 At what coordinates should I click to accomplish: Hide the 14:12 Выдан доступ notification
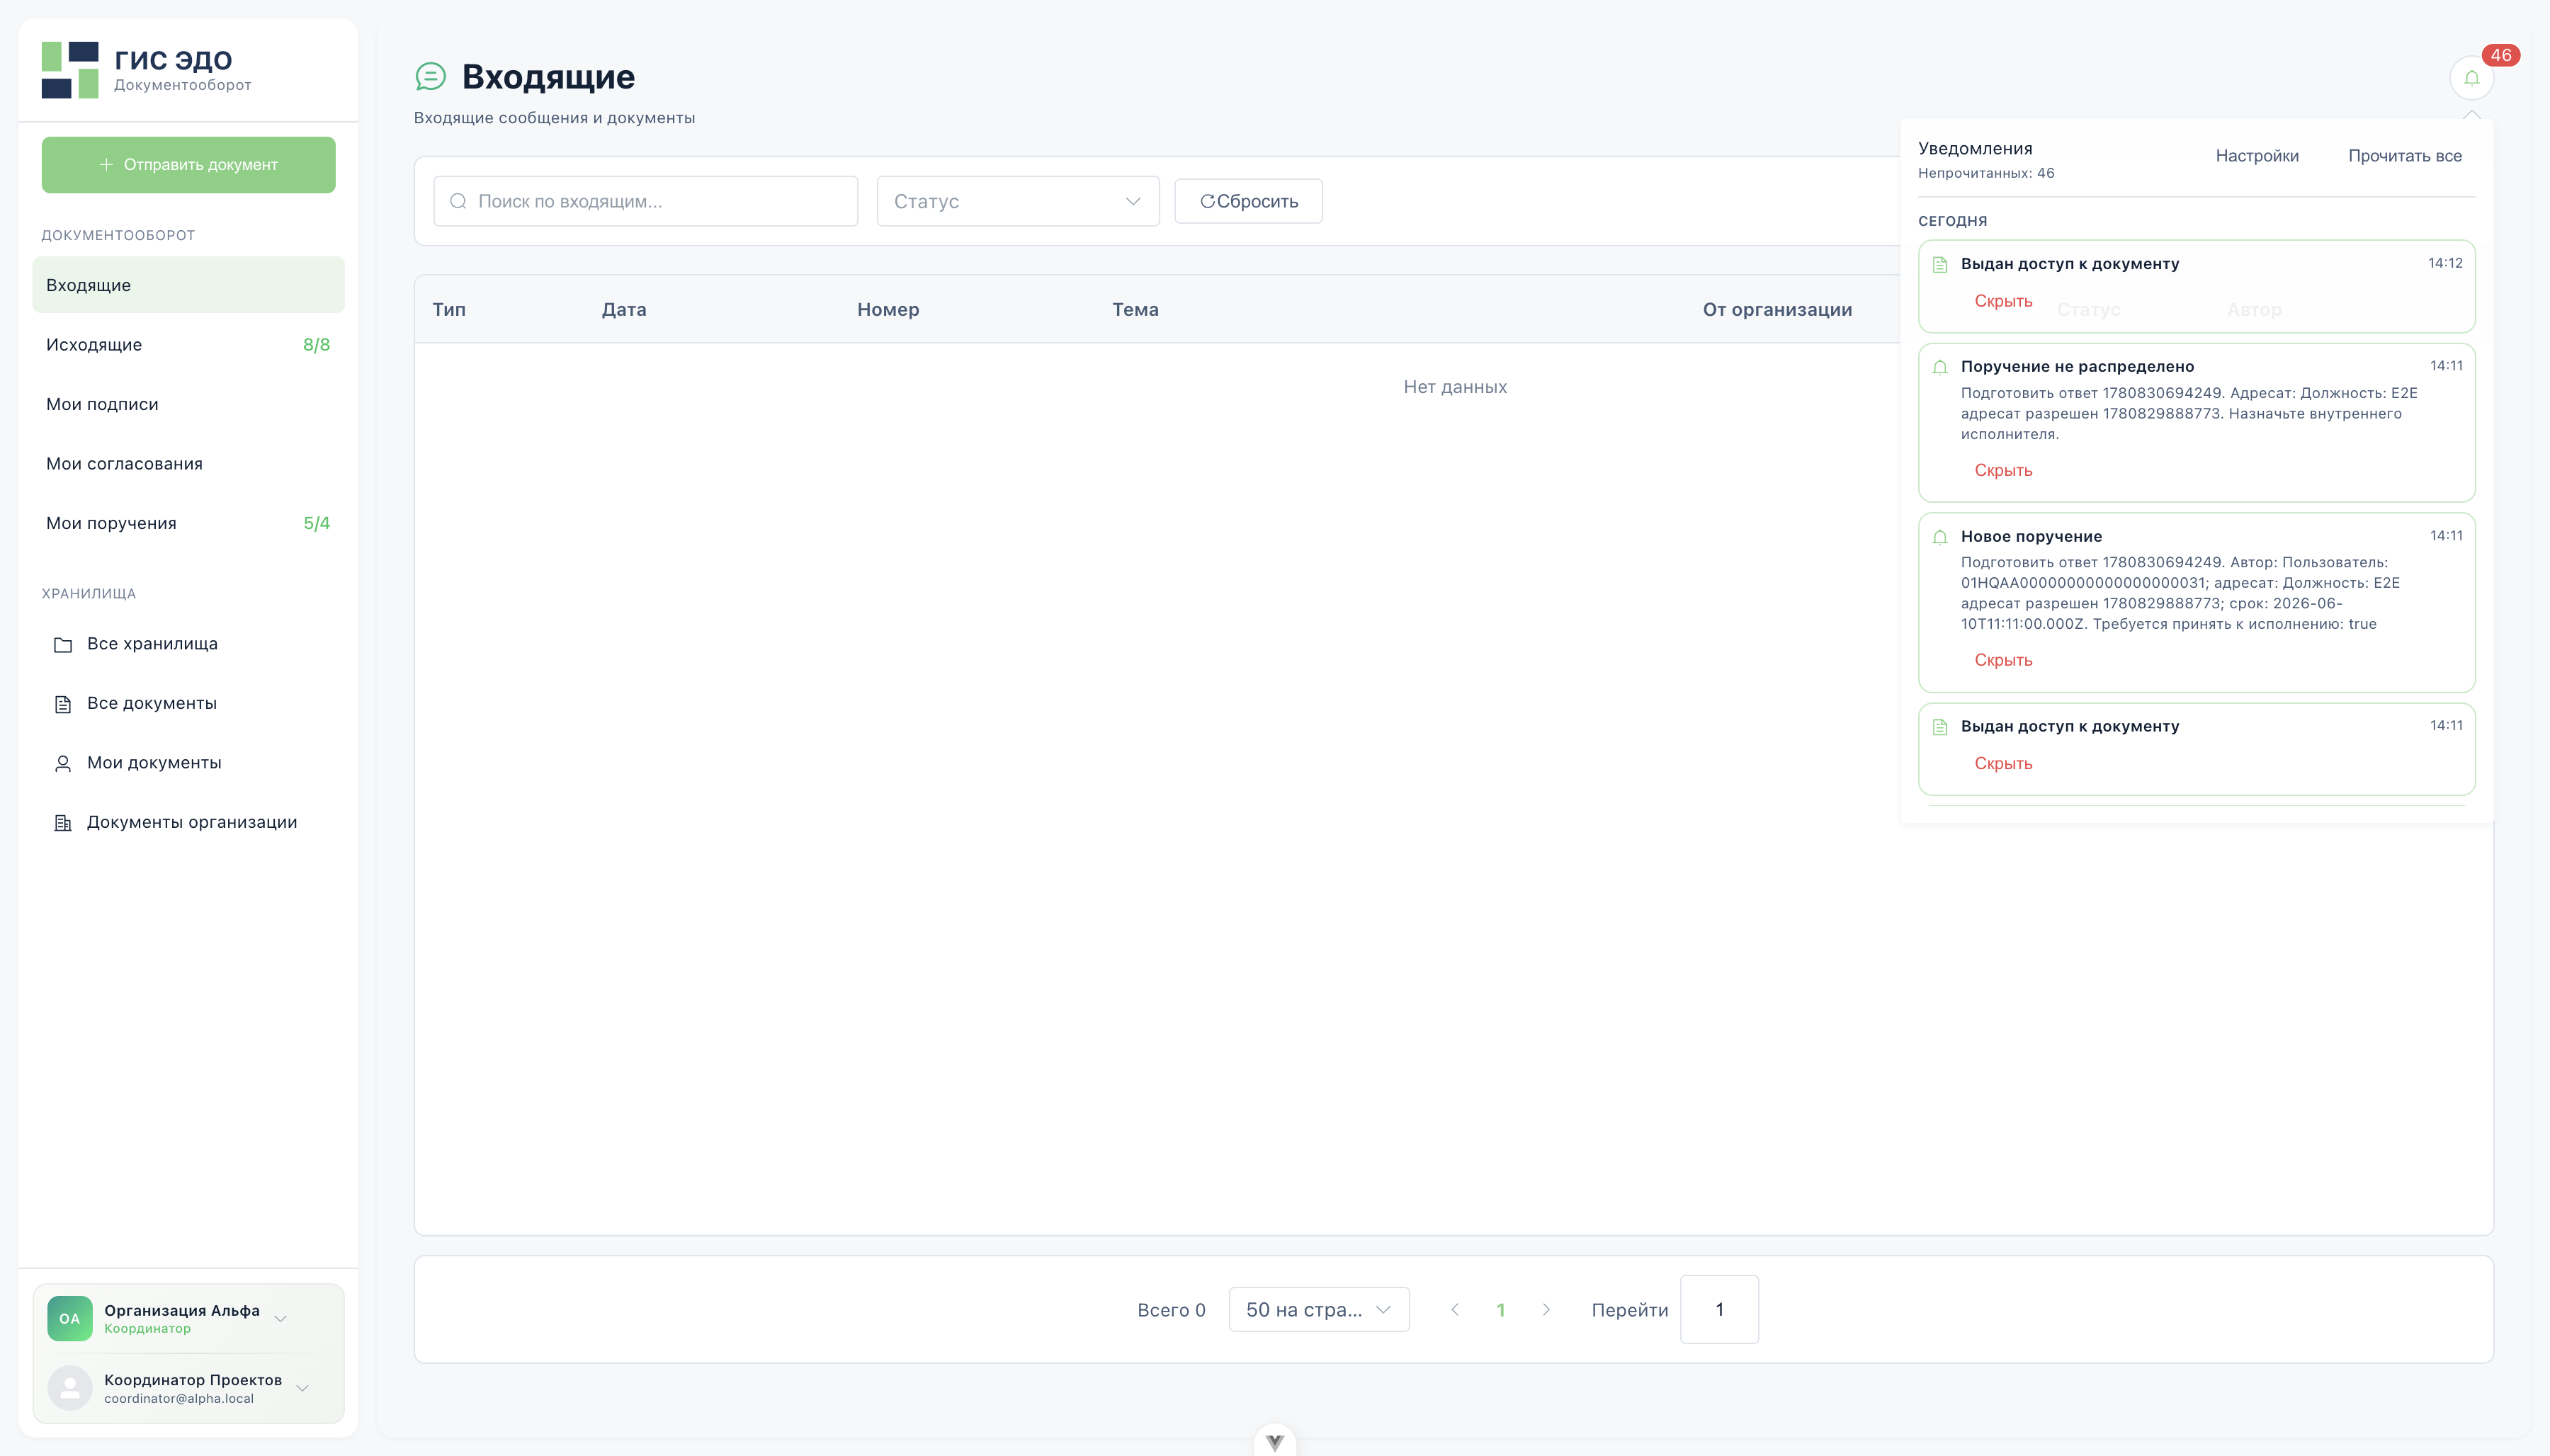click(x=2003, y=301)
